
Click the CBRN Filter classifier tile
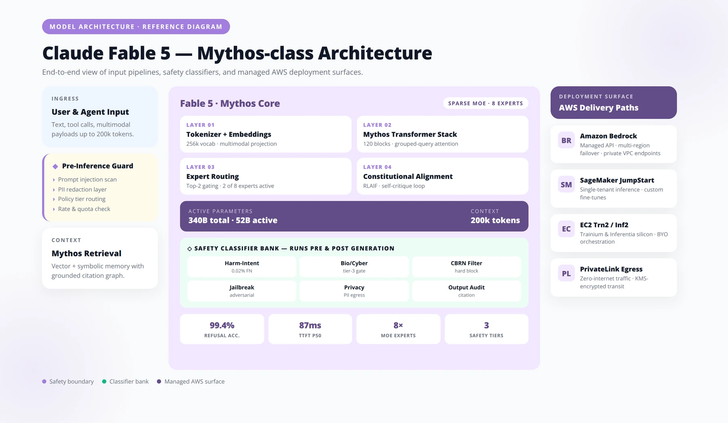[x=466, y=267]
